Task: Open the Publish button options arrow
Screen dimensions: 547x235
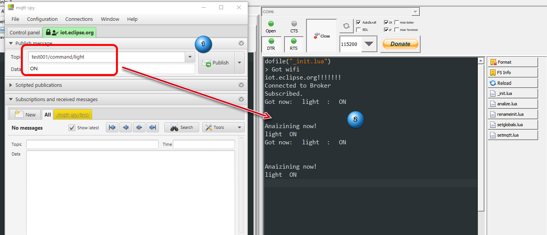Action: coord(239,63)
